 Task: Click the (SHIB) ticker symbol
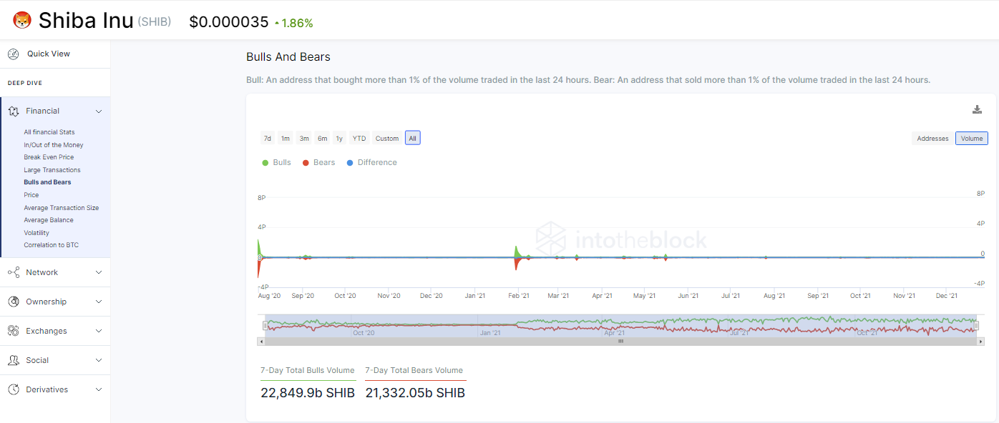click(154, 22)
